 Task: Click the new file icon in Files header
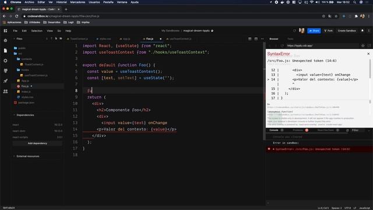pyautogui.click(x=56, y=38)
